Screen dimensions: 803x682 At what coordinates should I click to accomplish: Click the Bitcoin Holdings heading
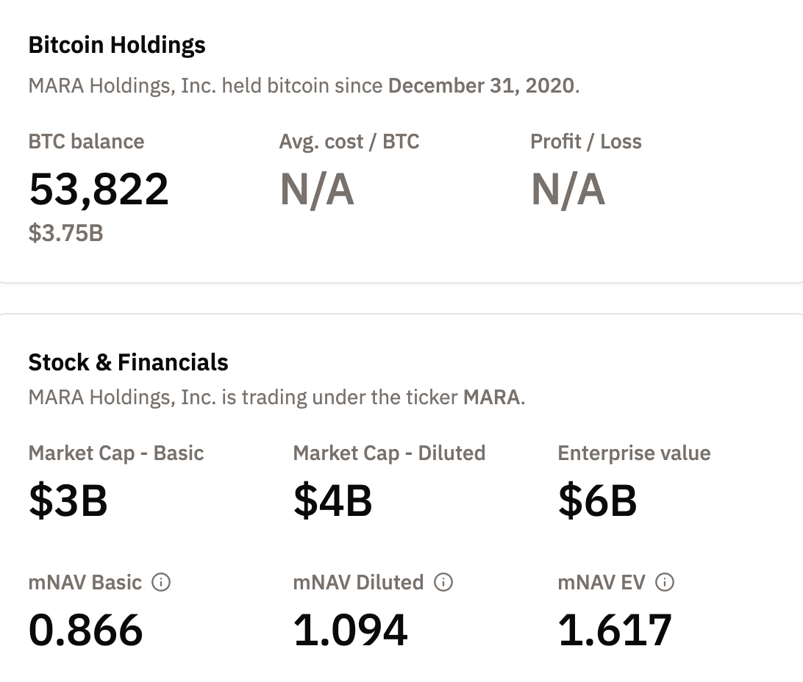117,45
